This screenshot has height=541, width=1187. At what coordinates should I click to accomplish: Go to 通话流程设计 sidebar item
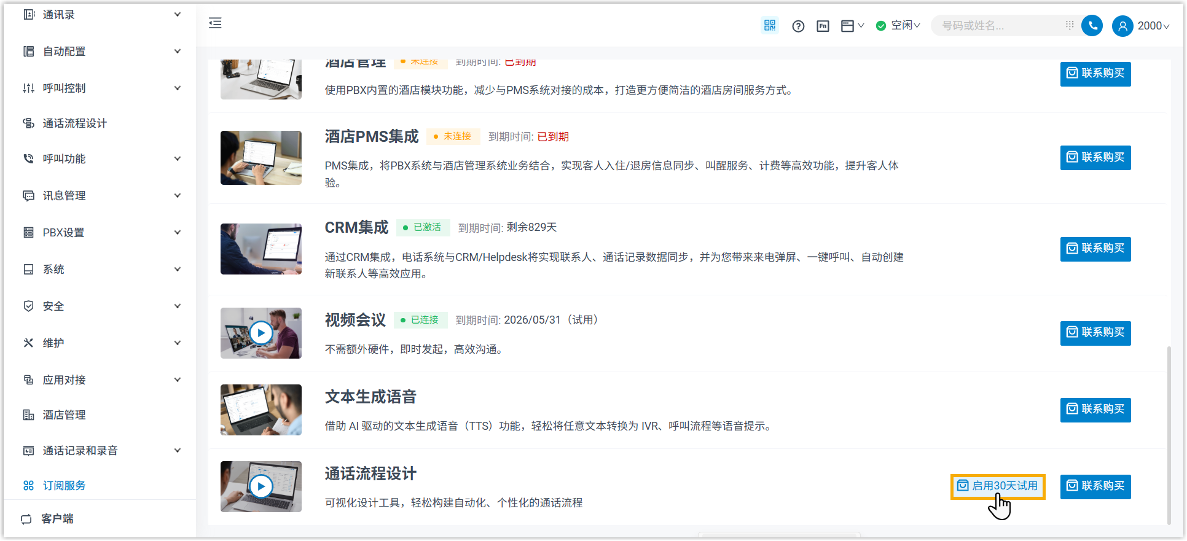74,123
